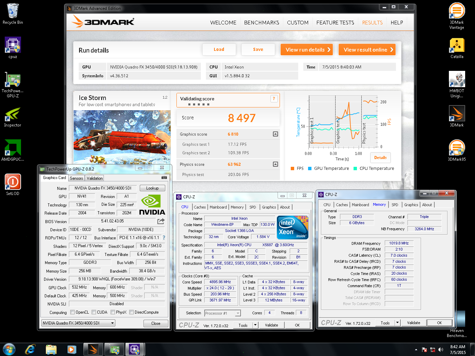Click the Load button in Run details

[x=219, y=50]
